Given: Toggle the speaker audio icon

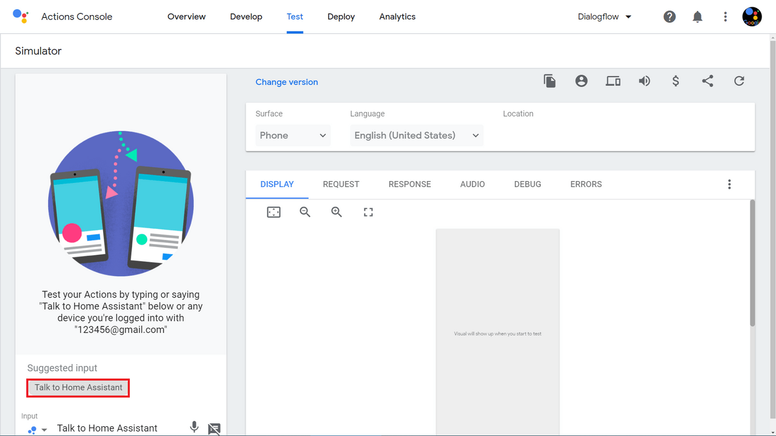Looking at the screenshot, I should [644, 81].
